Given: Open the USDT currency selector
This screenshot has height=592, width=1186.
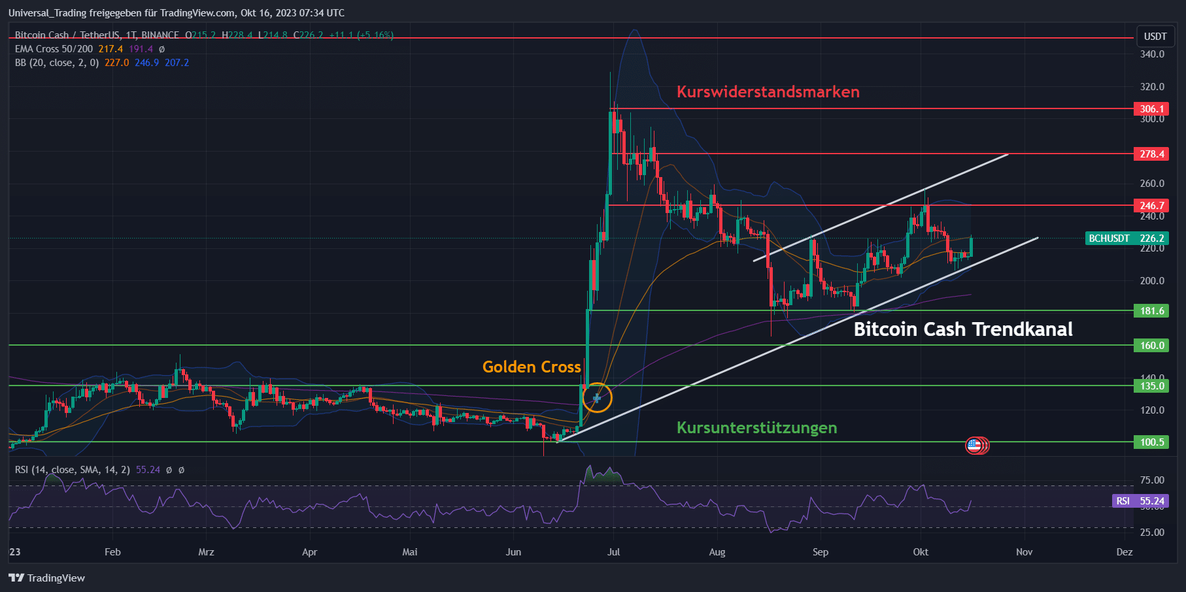Looking at the screenshot, I should coord(1155,37).
